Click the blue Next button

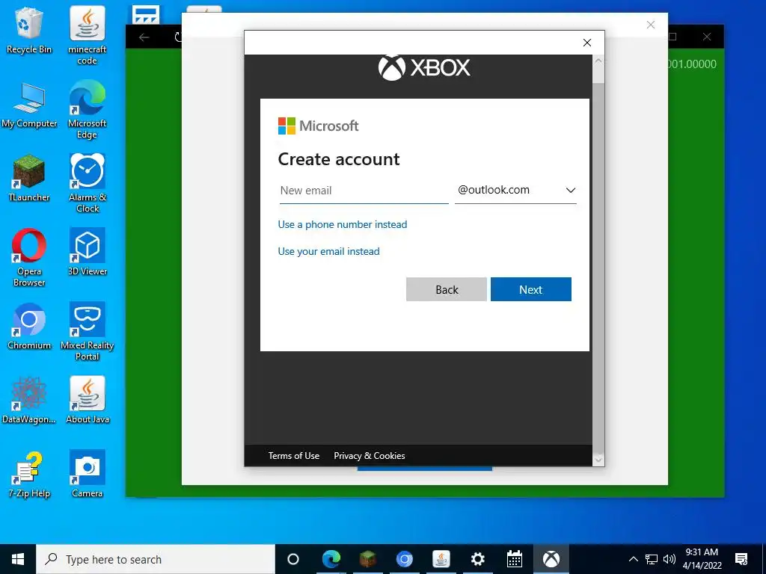click(x=531, y=289)
